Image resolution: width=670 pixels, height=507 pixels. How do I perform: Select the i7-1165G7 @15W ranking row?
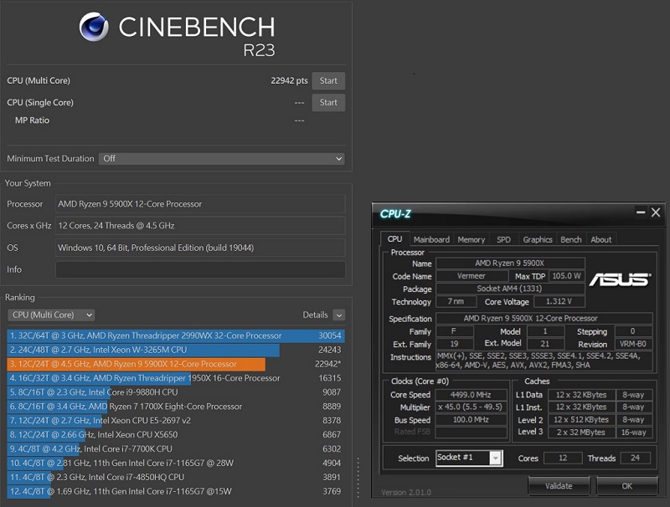(x=176, y=491)
